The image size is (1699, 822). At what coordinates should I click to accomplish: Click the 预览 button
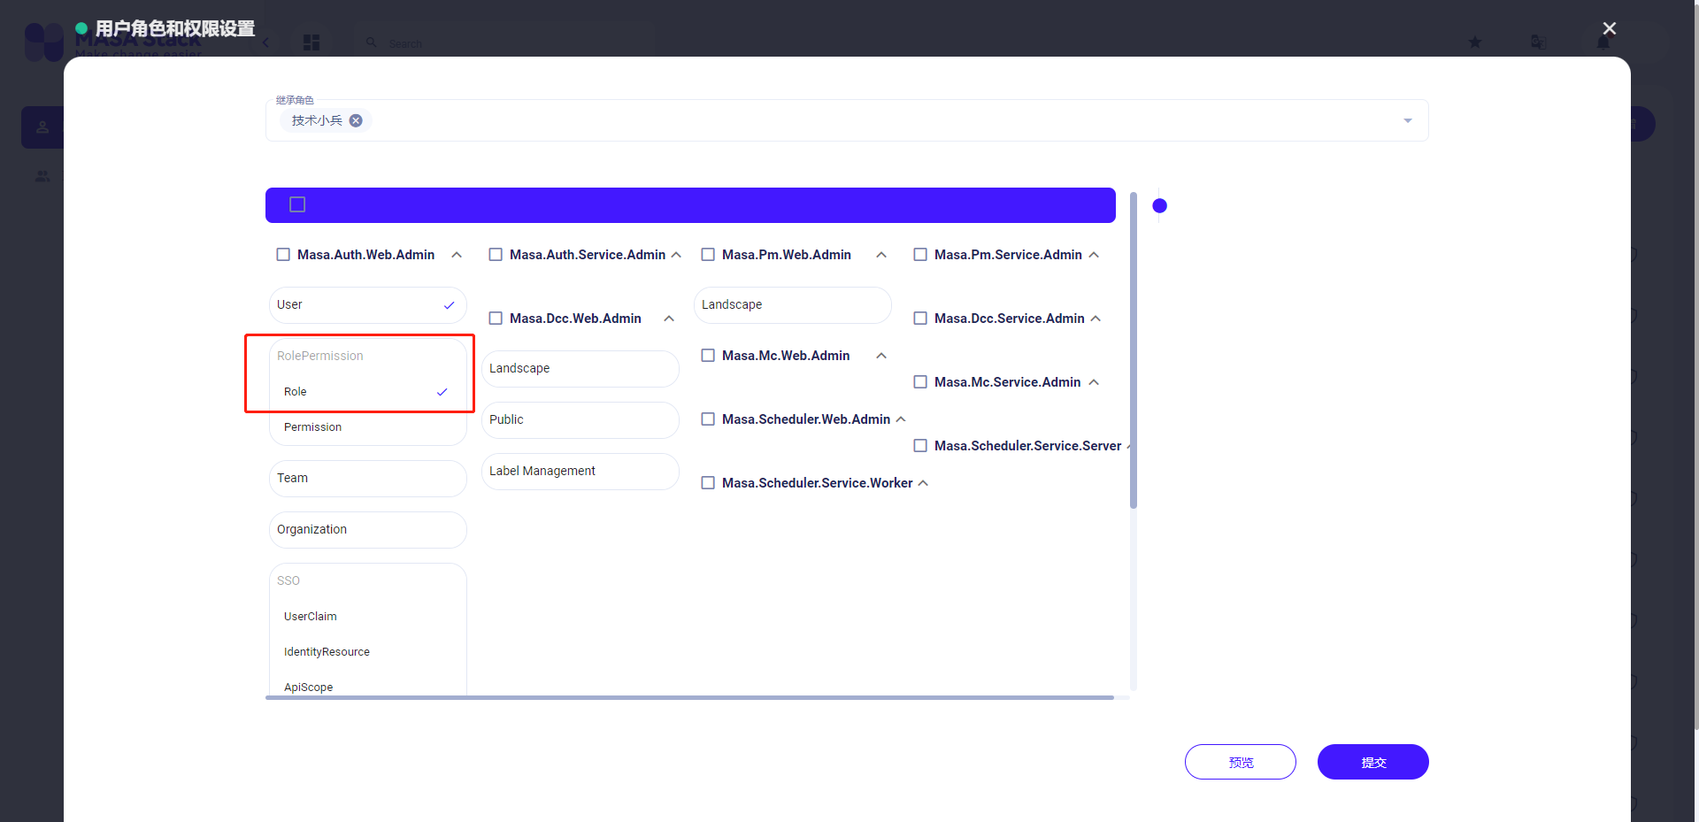click(1240, 761)
